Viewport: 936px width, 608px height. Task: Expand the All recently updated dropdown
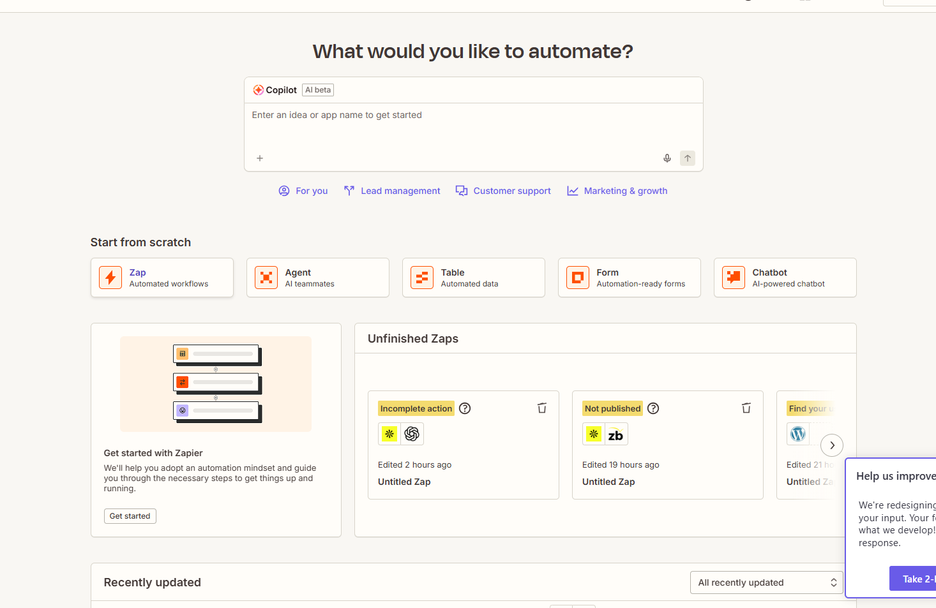coord(766,582)
